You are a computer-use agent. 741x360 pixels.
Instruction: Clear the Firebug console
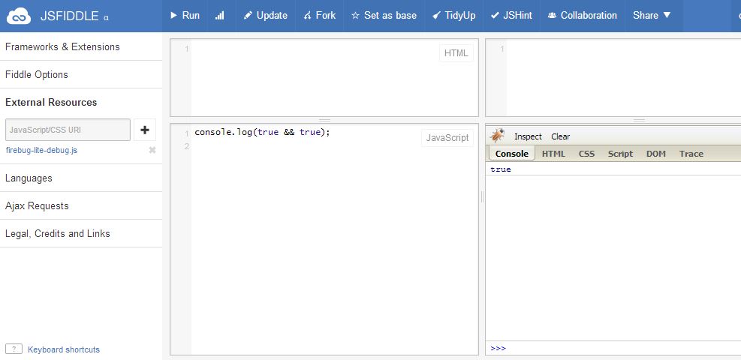(561, 136)
